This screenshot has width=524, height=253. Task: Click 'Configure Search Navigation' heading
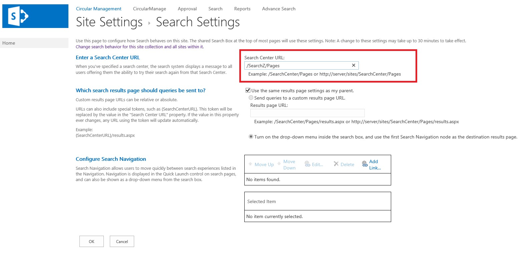pos(111,159)
